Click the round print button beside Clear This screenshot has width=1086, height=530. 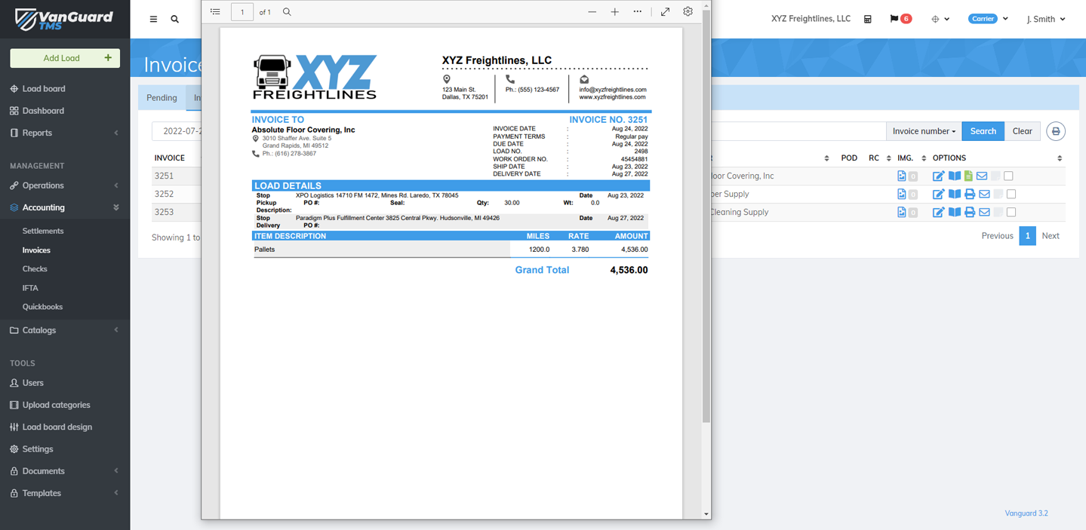pos(1055,131)
